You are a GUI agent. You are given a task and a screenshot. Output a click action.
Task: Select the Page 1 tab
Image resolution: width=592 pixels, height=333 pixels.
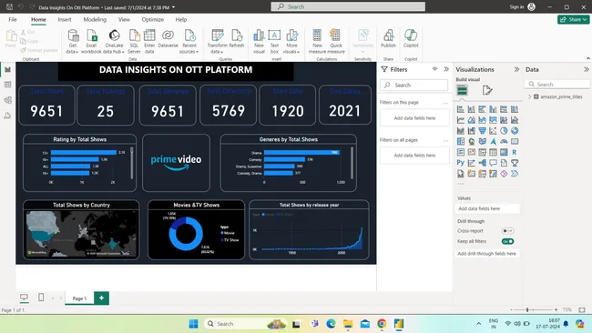(79, 298)
